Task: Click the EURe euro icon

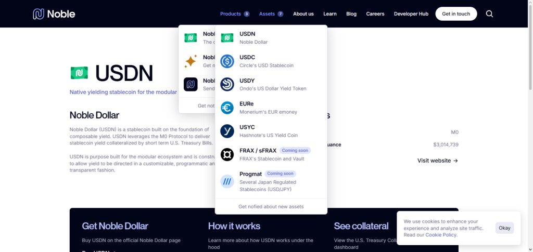Action: (x=227, y=108)
